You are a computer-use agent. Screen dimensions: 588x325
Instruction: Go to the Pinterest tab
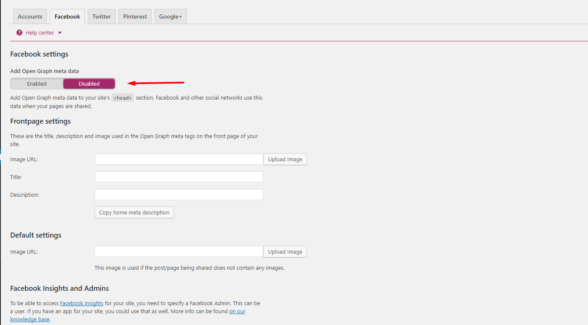point(135,16)
